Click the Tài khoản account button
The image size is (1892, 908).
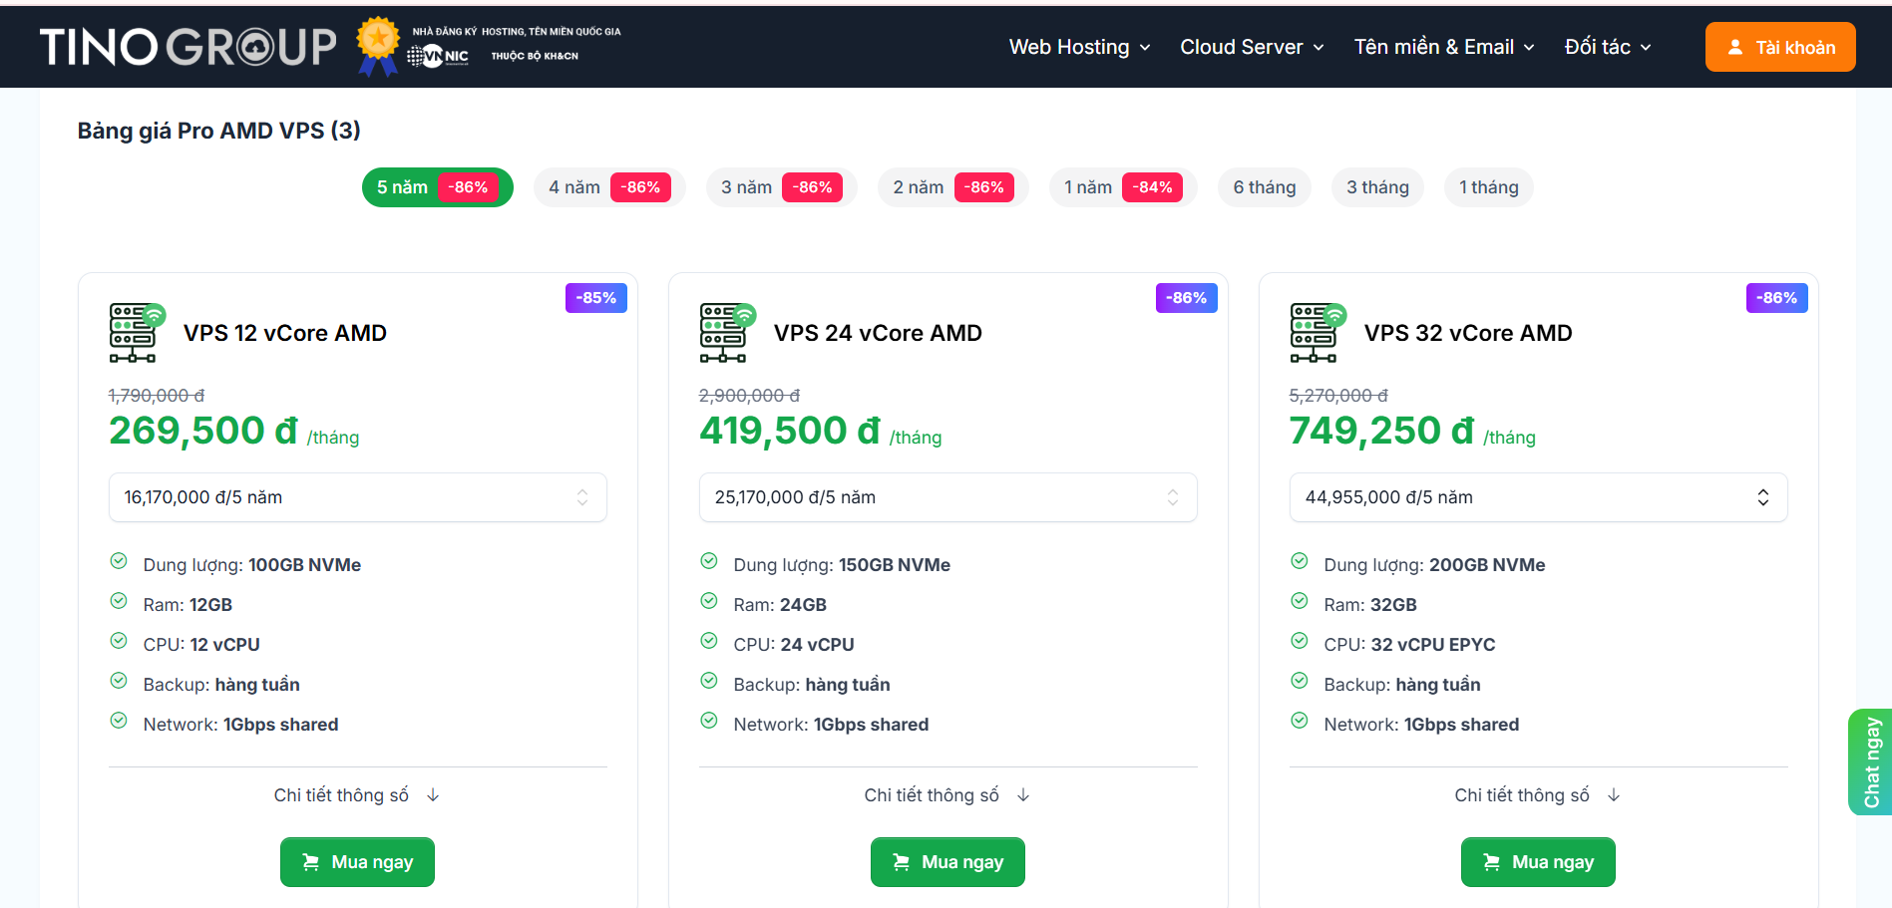(1780, 47)
